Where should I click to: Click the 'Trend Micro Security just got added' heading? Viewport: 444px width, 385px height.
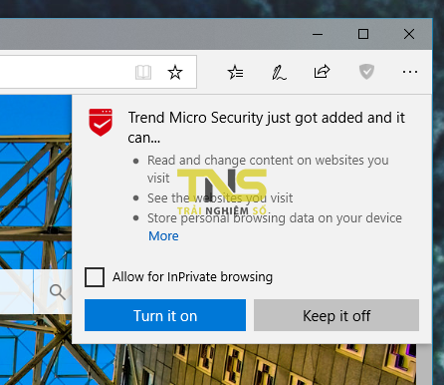point(267,128)
